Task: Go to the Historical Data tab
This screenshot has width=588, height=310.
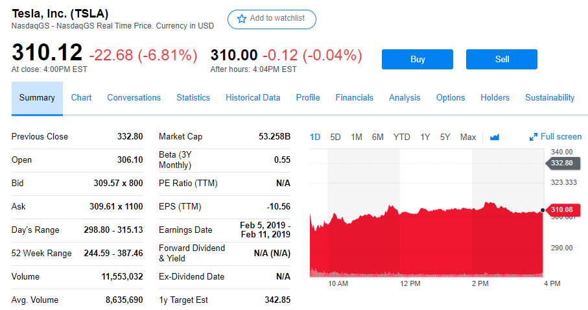Action: click(253, 97)
